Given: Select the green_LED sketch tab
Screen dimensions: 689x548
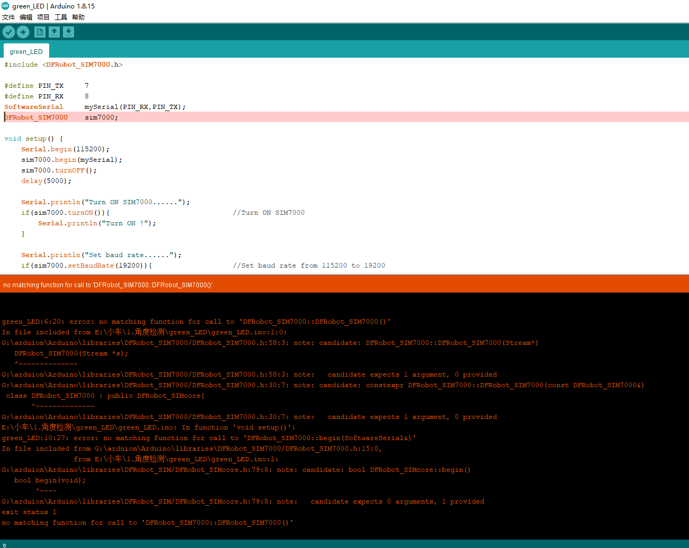Looking at the screenshot, I should (x=26, y=51).
